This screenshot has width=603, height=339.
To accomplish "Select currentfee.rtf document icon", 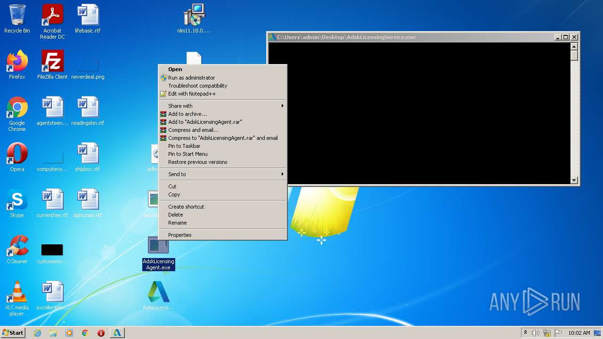I will click(x=52, y=203).
